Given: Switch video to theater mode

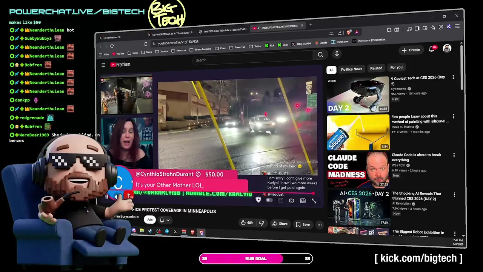Looking at the screenshot, I should (303, 201).
